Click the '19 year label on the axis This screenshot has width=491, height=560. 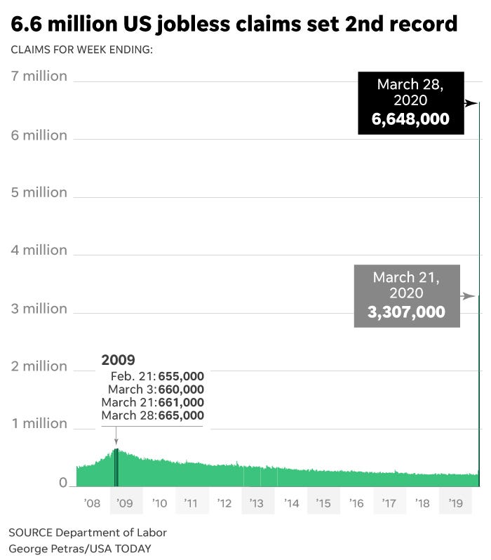coord(456,503)
